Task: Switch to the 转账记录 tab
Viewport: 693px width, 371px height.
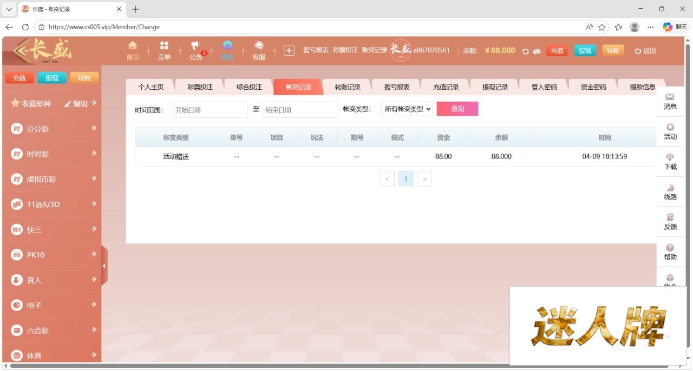Action: tap(347, 87)
